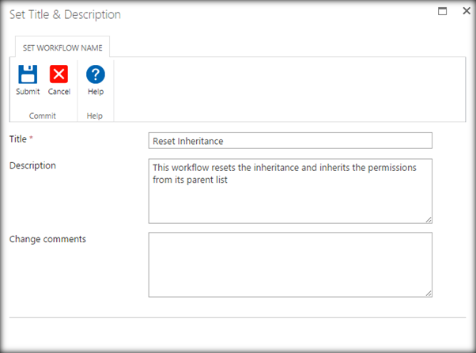Click the red Cancel X icon
Screen dimensions: 476x353
[x=59, y=74]
